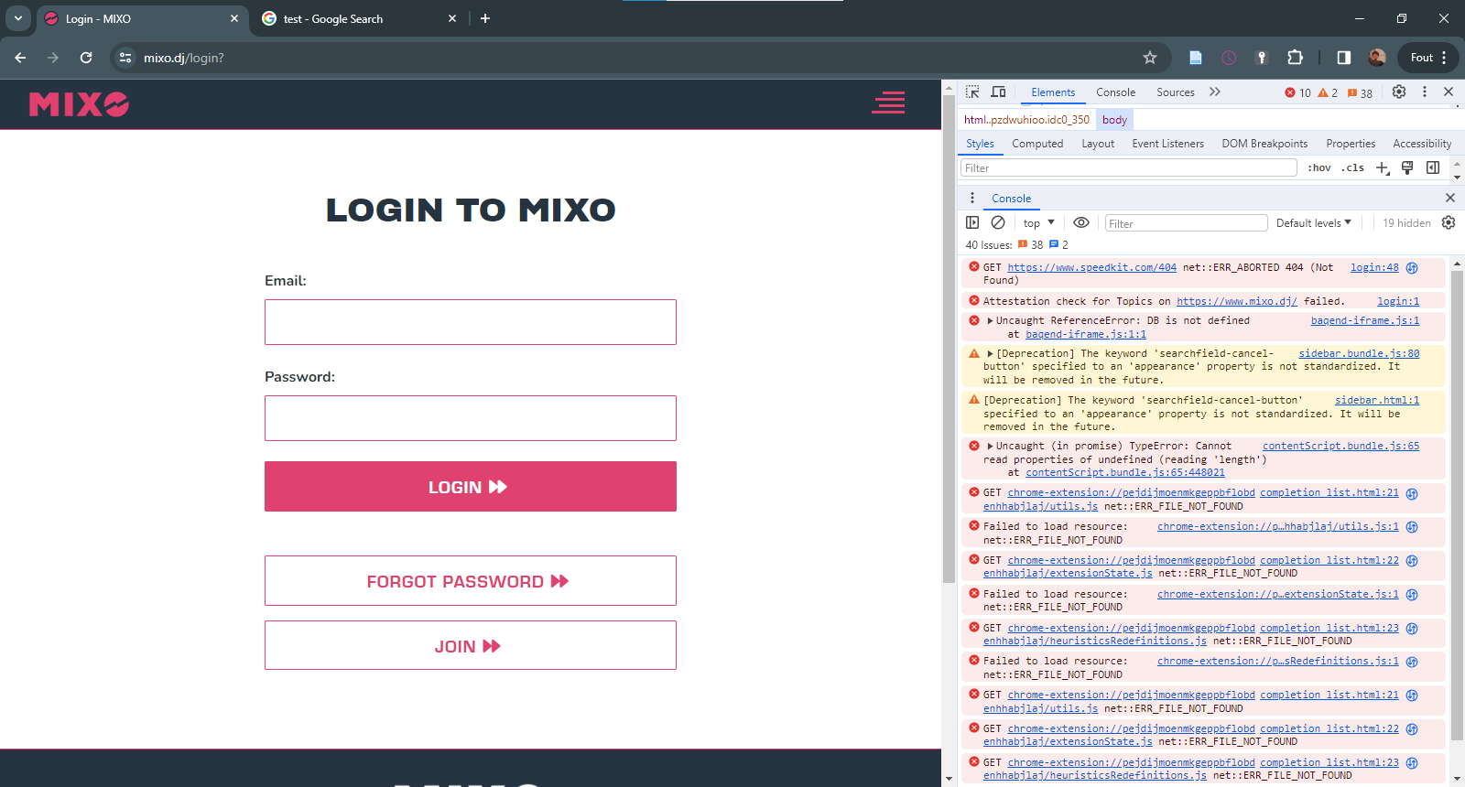Focus the Styles filter box
Image resolution: width=1465 pixels, height=787 pixels.
tap(1129, 168)
